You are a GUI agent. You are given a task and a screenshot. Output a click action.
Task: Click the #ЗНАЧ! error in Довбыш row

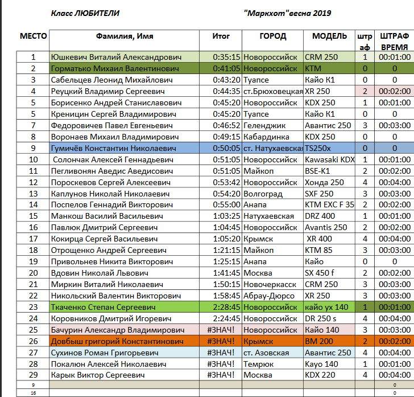click(x=221, y=341)
